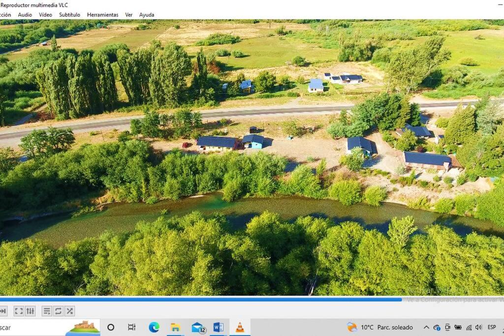The height and width of the screenshot is (336, 504).
Task: Open the Herramientas menu
Action: (102, 15)
